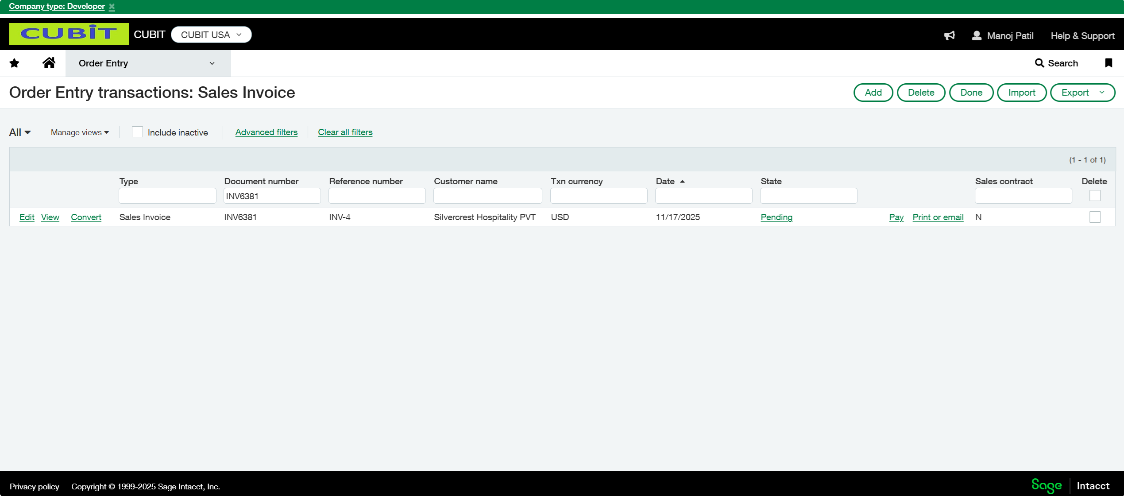Click the user profile icon for Manoj Patil
Viewport: 1124px width, 496px height.
pyautogui.click(x=977, y=35)
